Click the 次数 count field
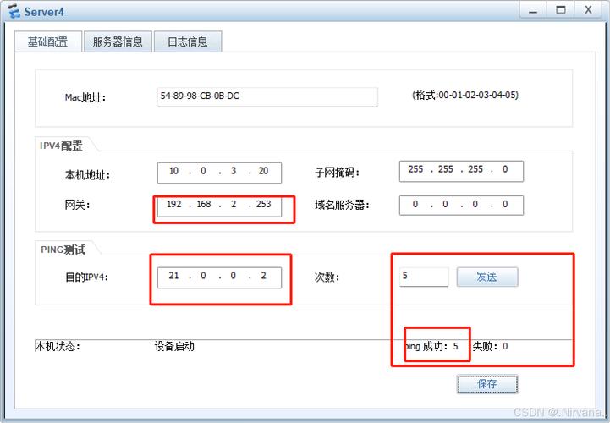Screen dimensions: 610x423 click(424, 277)
